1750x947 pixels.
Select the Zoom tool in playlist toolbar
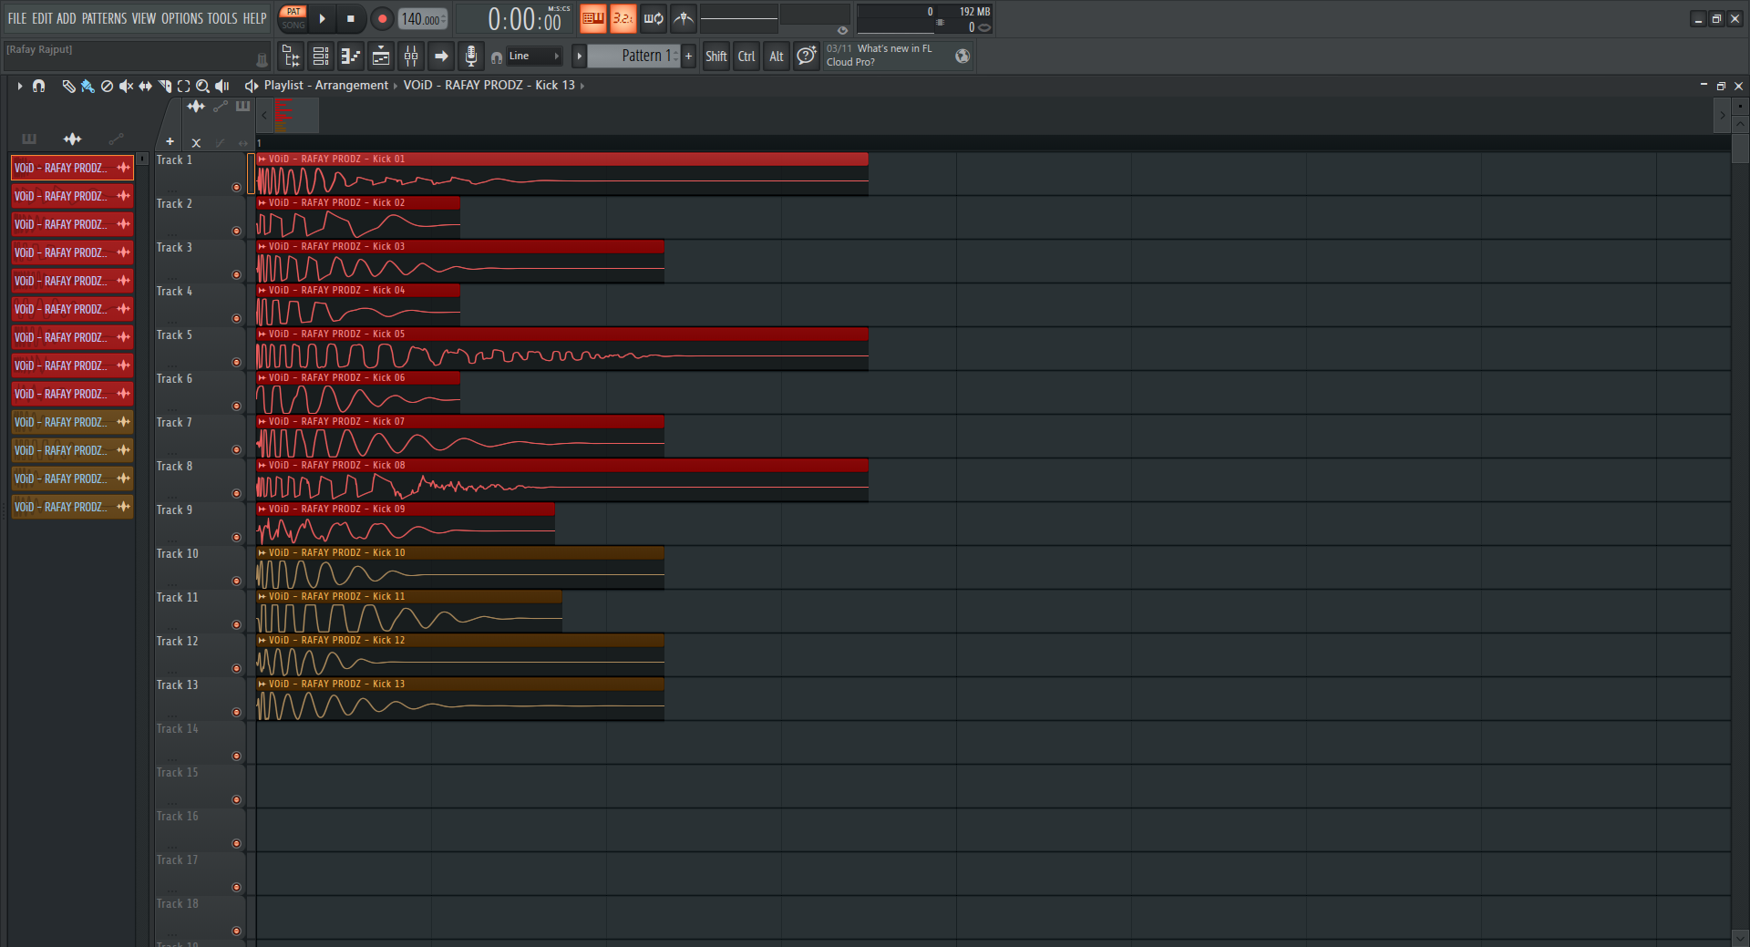point(202,86)
